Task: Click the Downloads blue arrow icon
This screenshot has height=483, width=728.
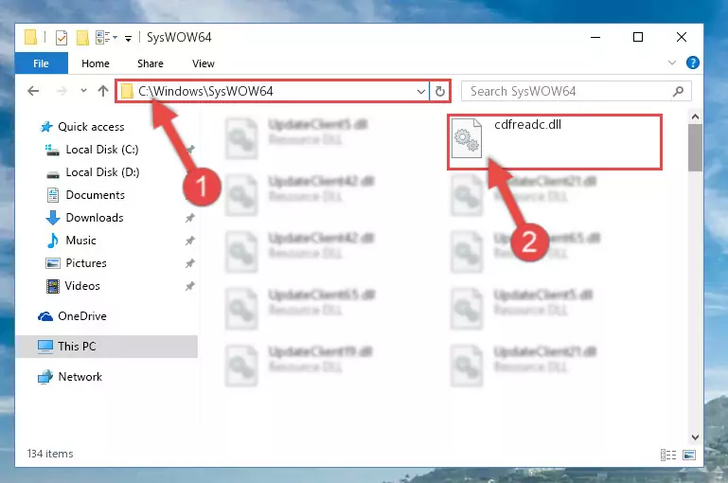Action: pyautogui.click(x=53, y=218)
